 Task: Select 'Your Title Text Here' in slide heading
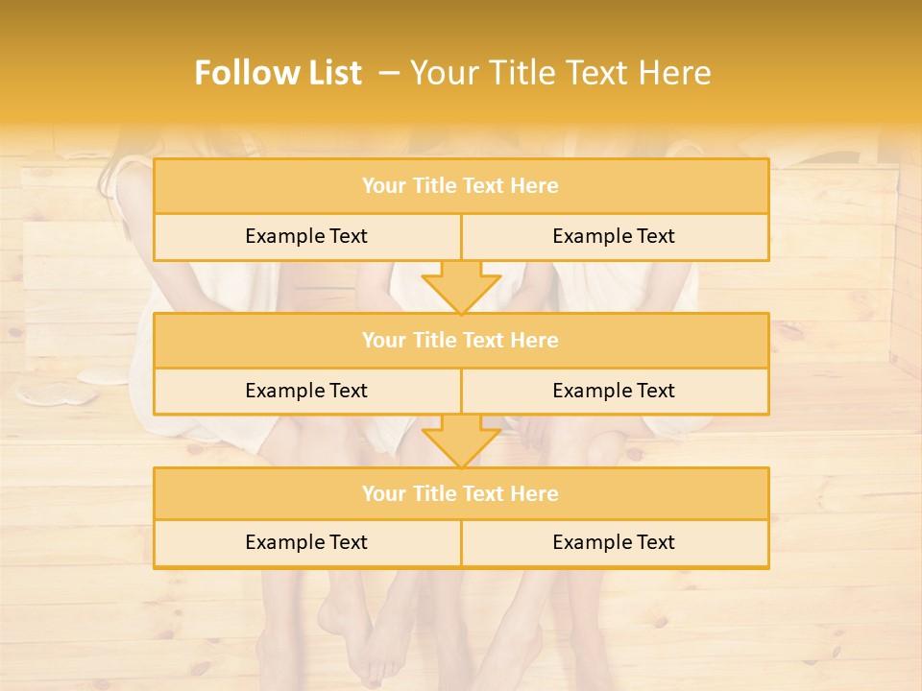[560, 73]
